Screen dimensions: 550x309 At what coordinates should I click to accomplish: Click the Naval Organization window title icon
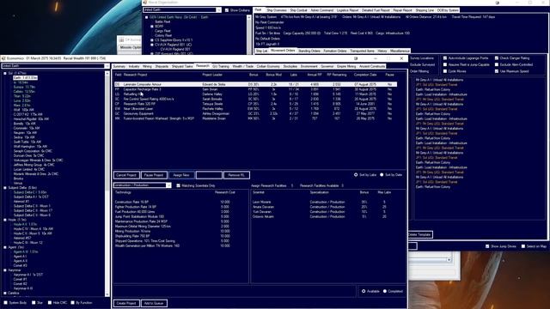[145, 3]
